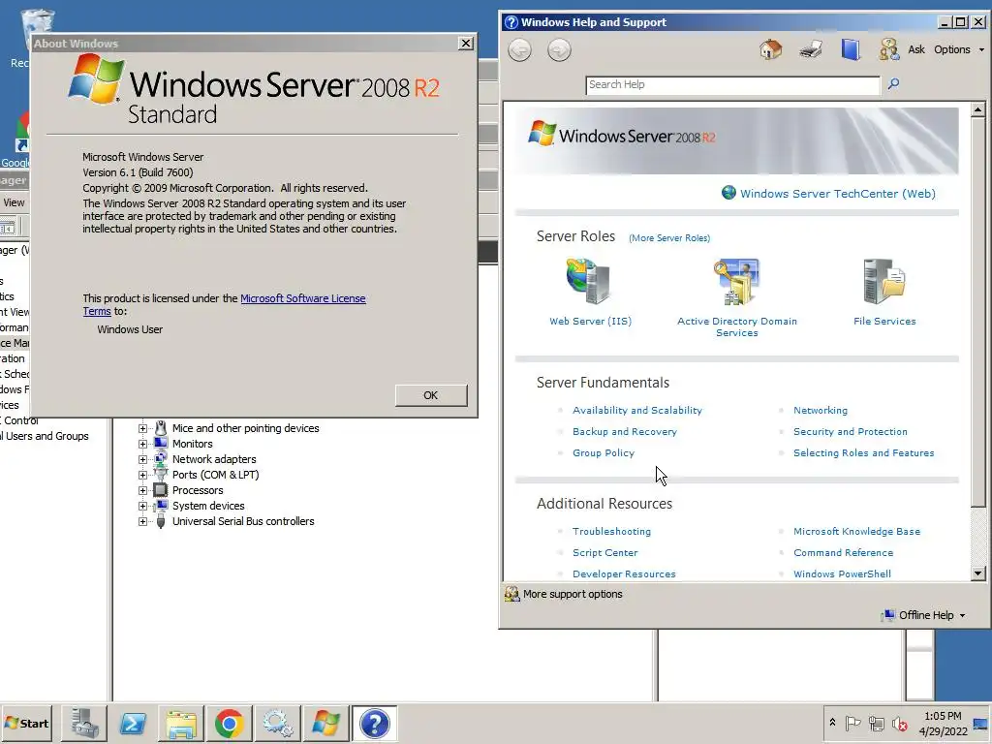Click the taskbar clock showing 1:05 PM
The width and height of the screenshot is (992, 744).
click(x=943, y=716)
